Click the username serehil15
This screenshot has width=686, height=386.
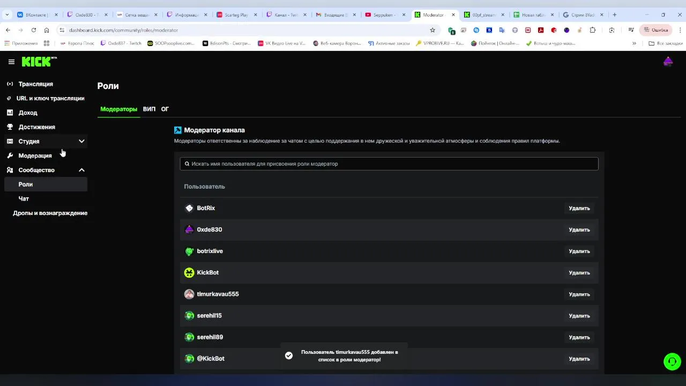(x=209, y=316)
